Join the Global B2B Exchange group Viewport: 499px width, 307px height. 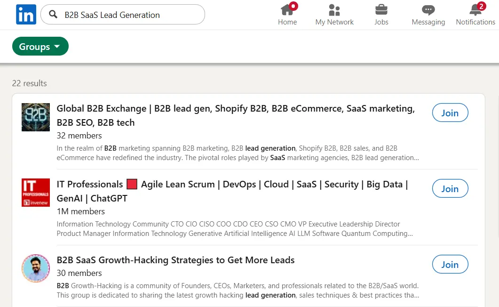tap(450, 113)
